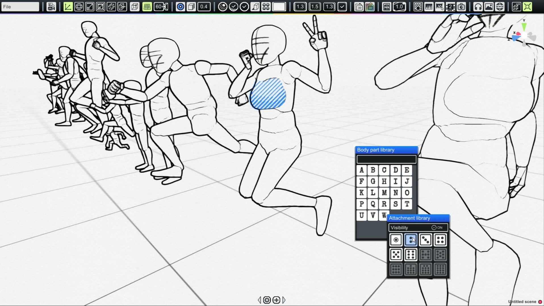
Task: Click the headphones icon in toolbar
Action: [478, 7]
